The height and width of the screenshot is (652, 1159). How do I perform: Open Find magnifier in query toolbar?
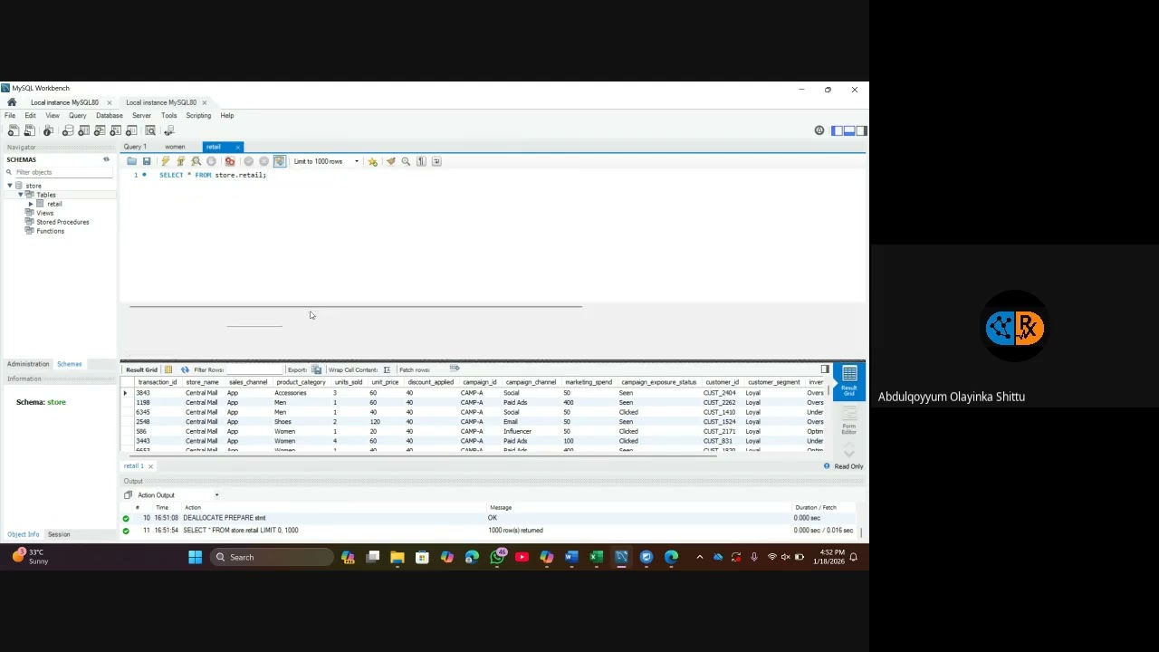406,161
